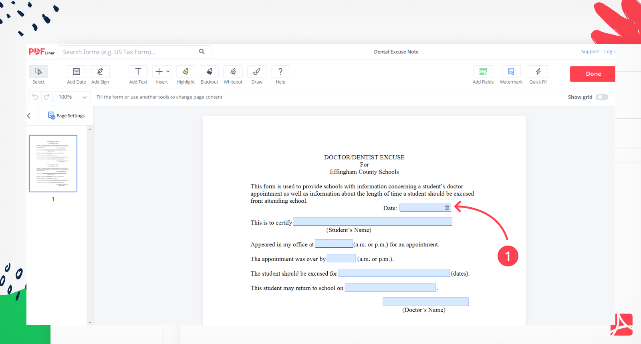Open Page Settings
This screenshot has width=641, height=344.
click(67, 116)
